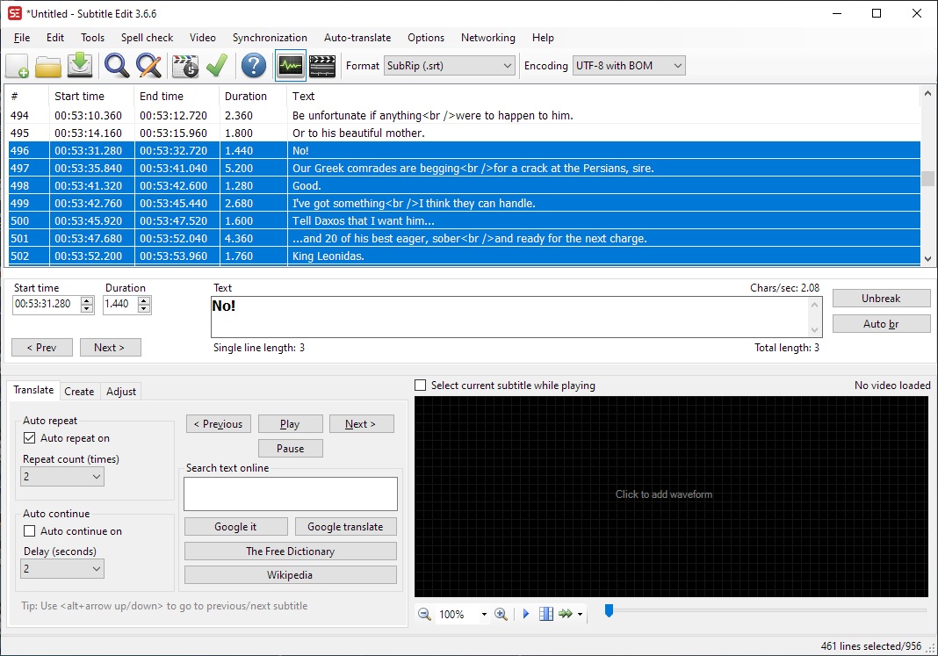Click the blue question mark Help icon
The width and height of the screenshot is (938, 656).
coord(254,66)
